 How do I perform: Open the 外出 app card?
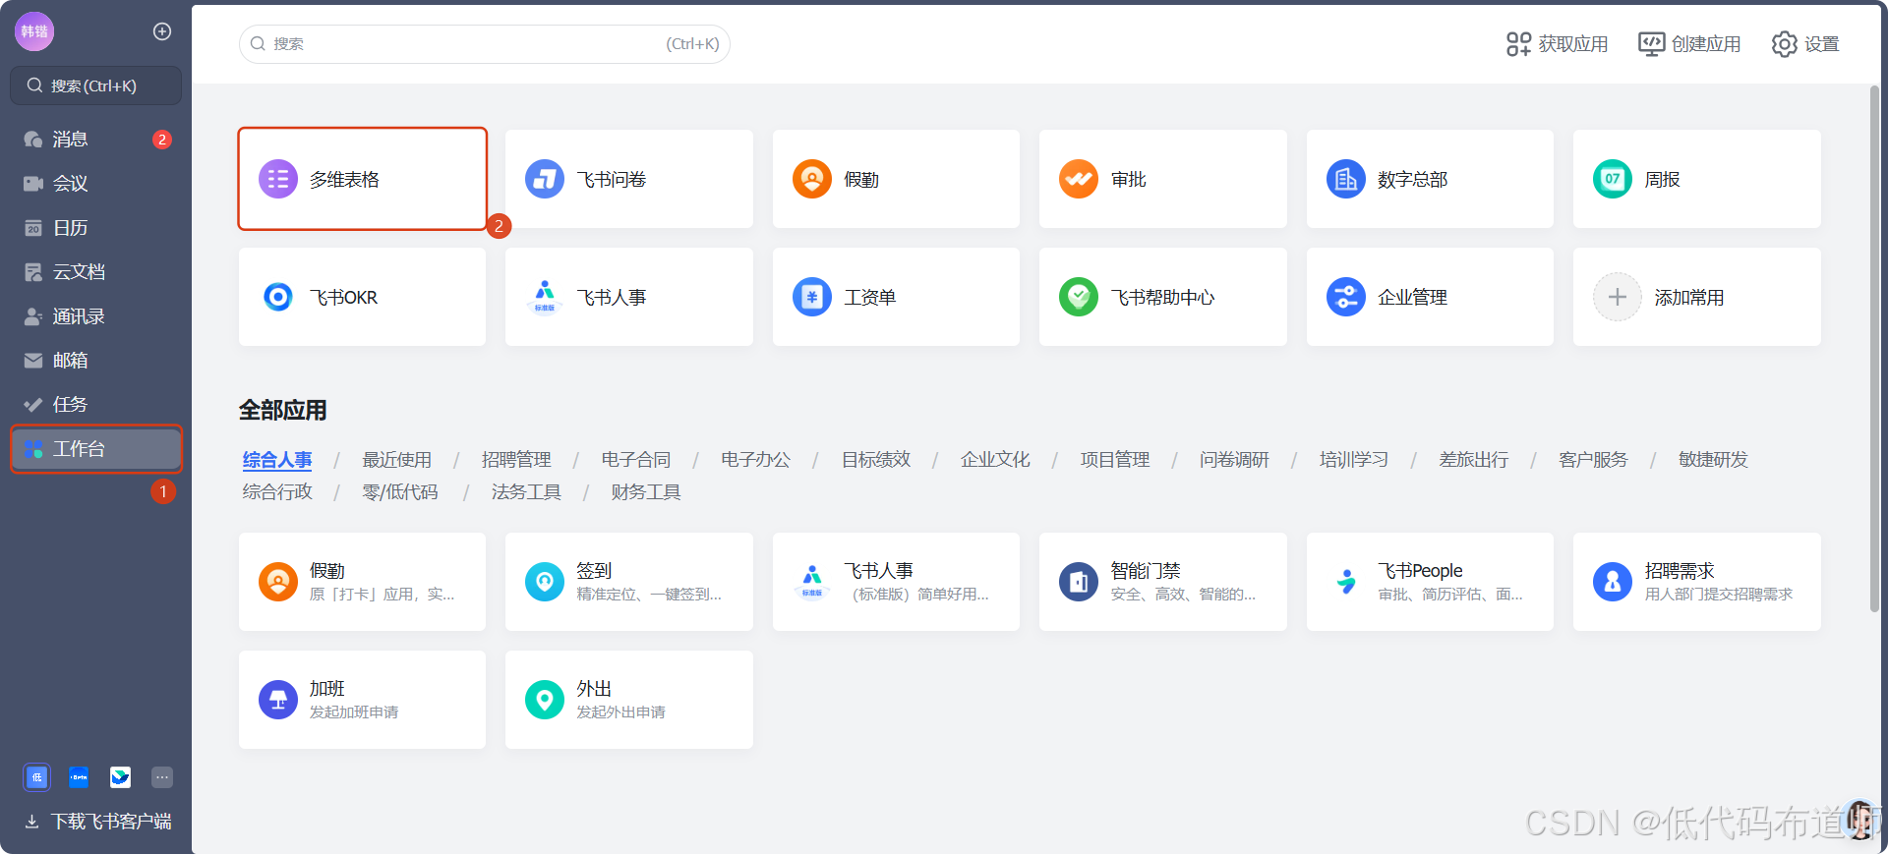pyautogui.click(x=629, y=700)
